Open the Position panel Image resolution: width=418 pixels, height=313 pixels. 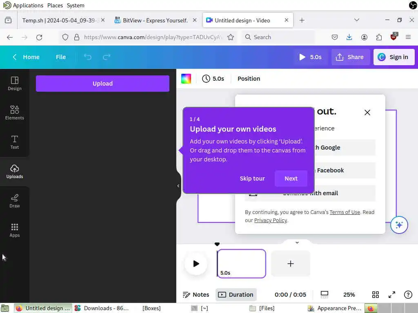click(249, 79)
